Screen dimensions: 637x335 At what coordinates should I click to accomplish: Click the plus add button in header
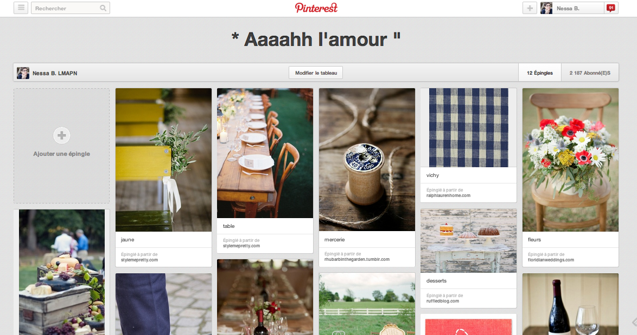coord(530,8)
